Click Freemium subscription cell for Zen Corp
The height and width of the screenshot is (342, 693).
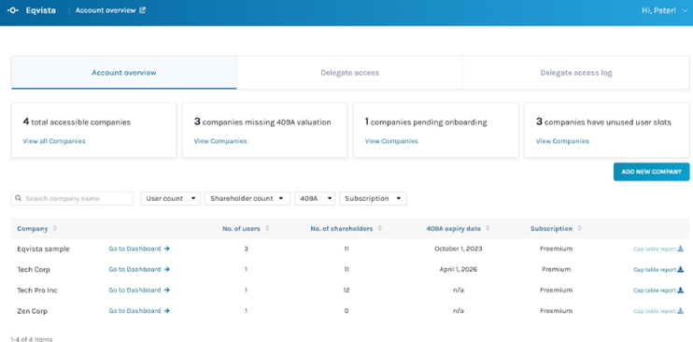pos(556,311)
